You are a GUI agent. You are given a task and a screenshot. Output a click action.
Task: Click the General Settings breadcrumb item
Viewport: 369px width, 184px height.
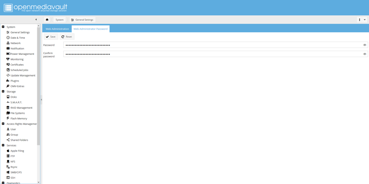(x=82, y=20)
